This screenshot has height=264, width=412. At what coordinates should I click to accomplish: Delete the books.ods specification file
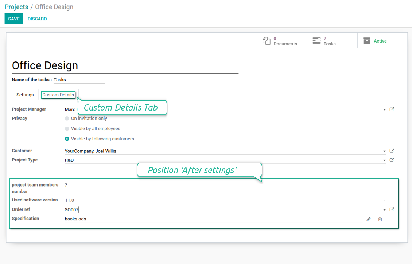[380, 219]
